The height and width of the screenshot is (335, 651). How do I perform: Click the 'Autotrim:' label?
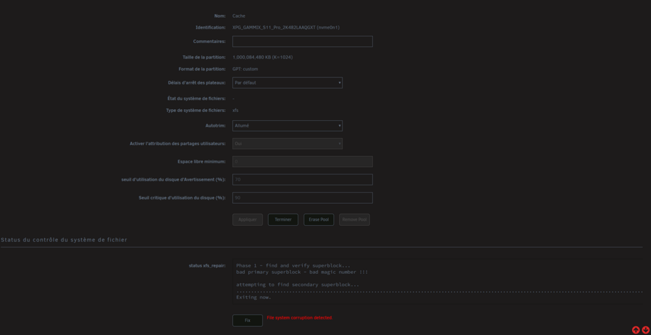pos(215,126)
